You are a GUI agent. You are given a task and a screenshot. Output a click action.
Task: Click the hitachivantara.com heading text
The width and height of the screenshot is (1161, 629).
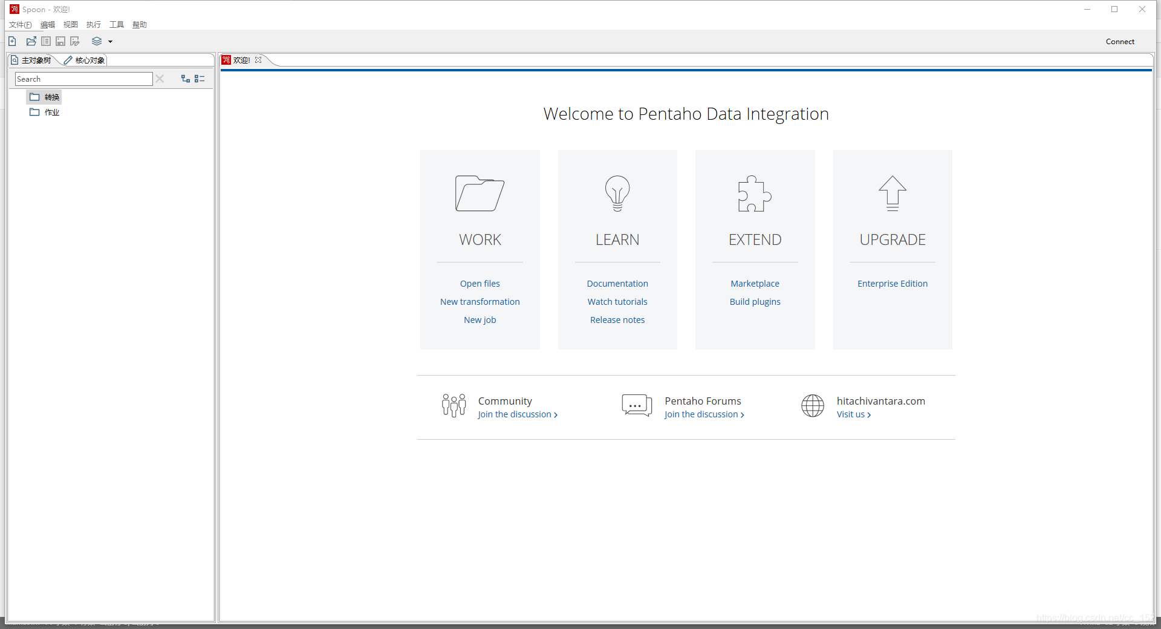(880, 401)
